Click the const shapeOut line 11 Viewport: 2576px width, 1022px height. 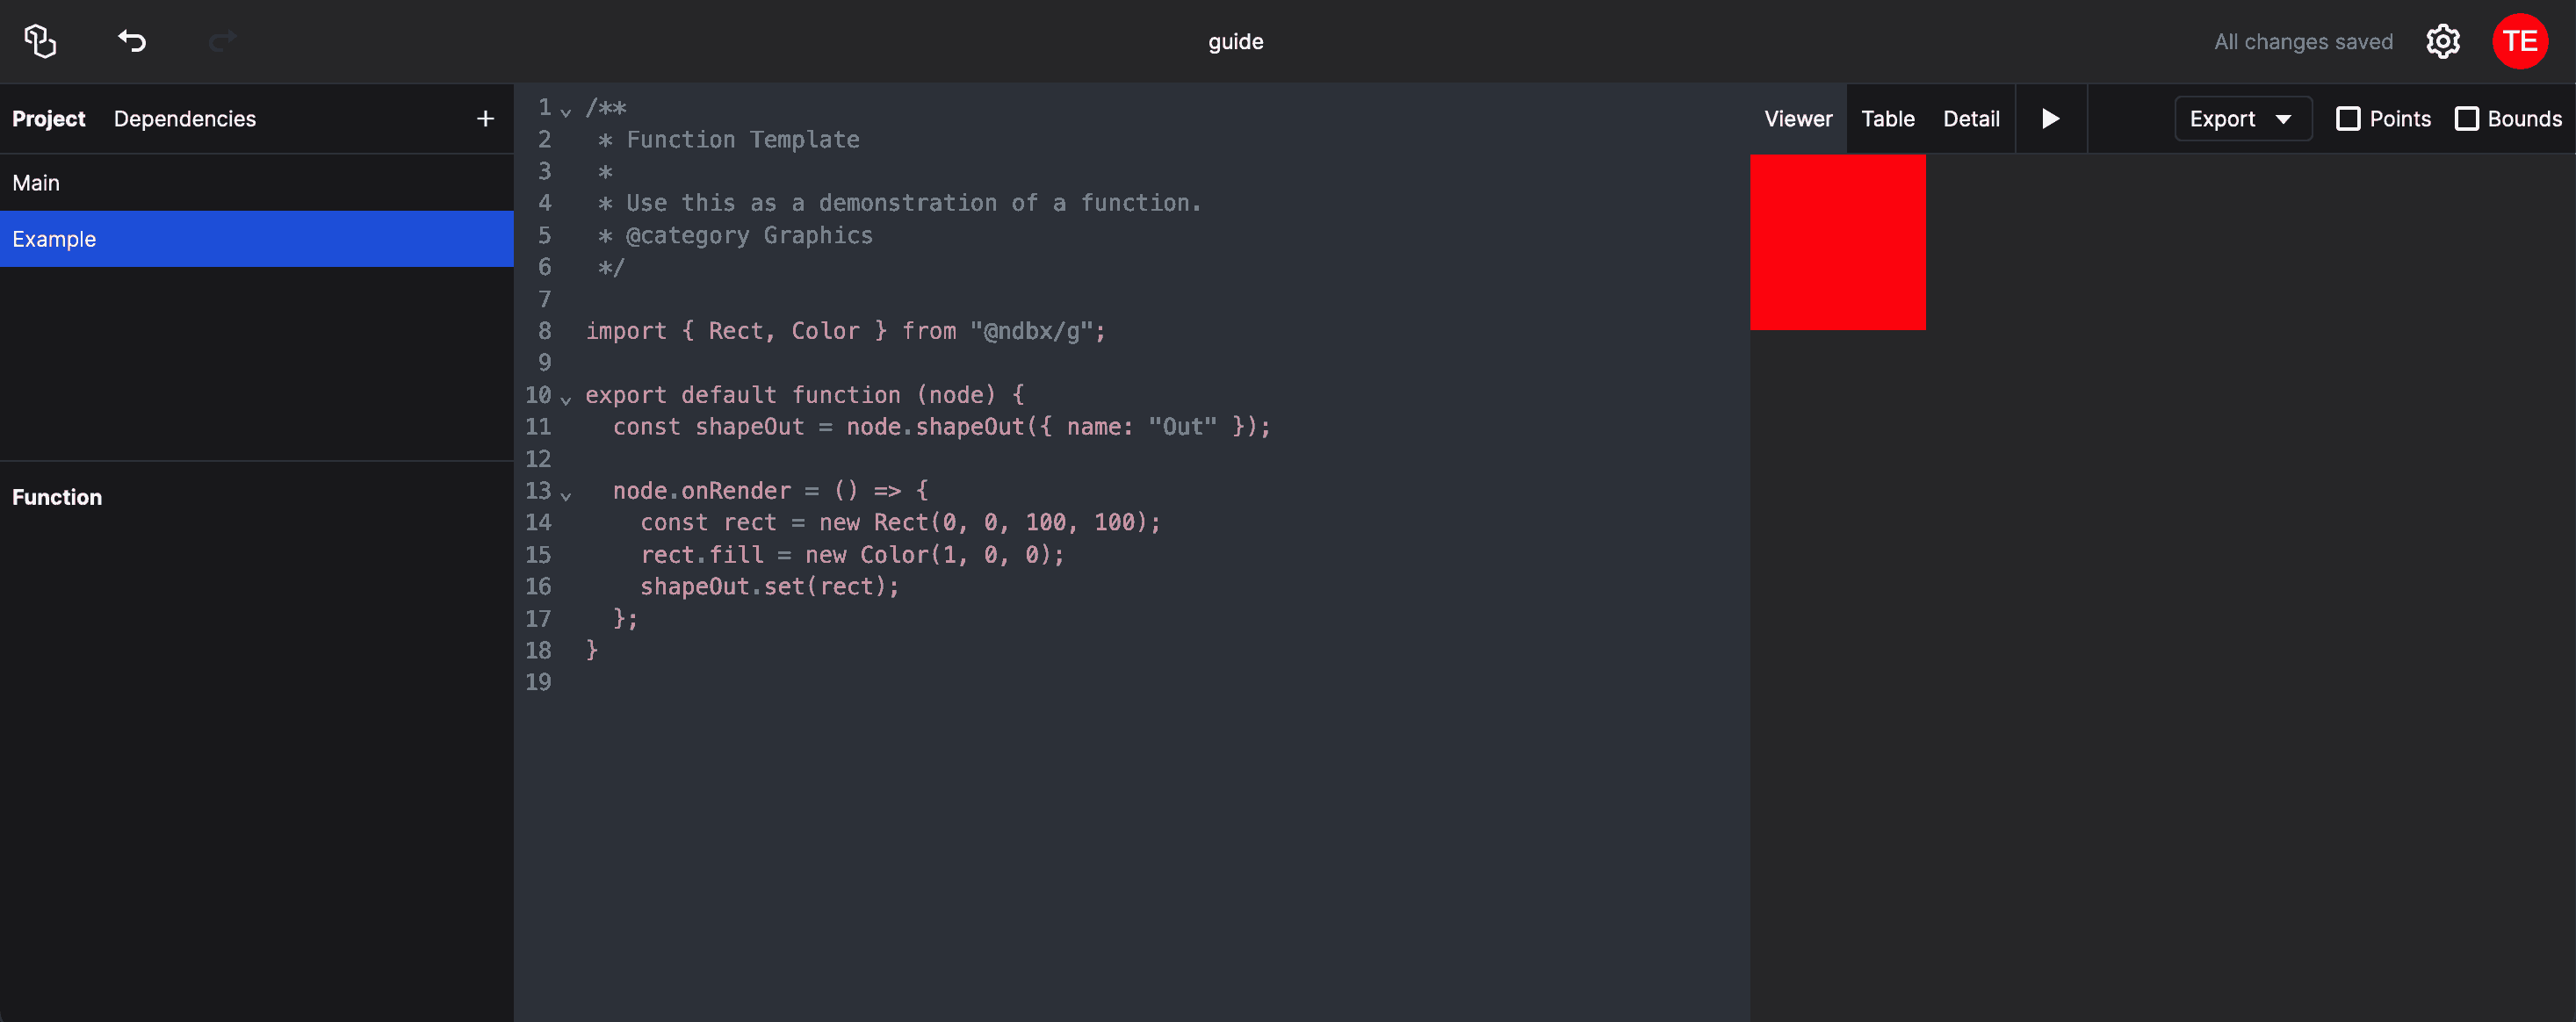(941, 427)
